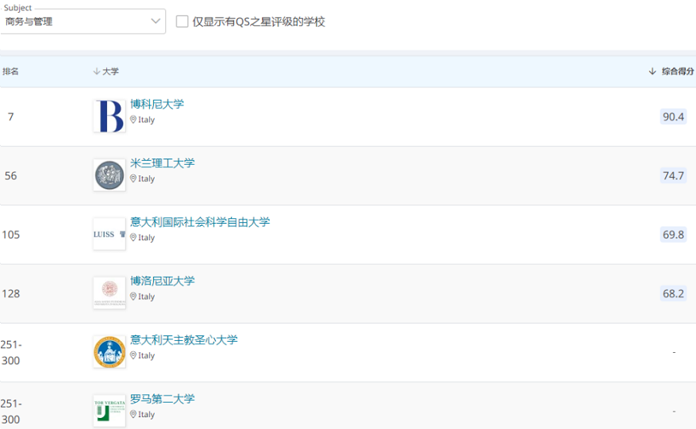Image resolution: width=696 pixels, height=429 pixels.
Task: Open the 意大利国际社会科学自由大学 link
Action: click(200, 222)
